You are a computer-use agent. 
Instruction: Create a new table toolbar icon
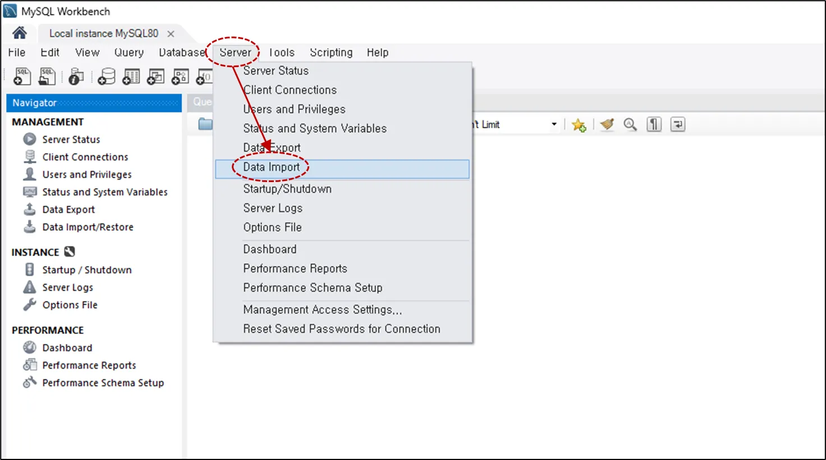[x=131, y=77]
